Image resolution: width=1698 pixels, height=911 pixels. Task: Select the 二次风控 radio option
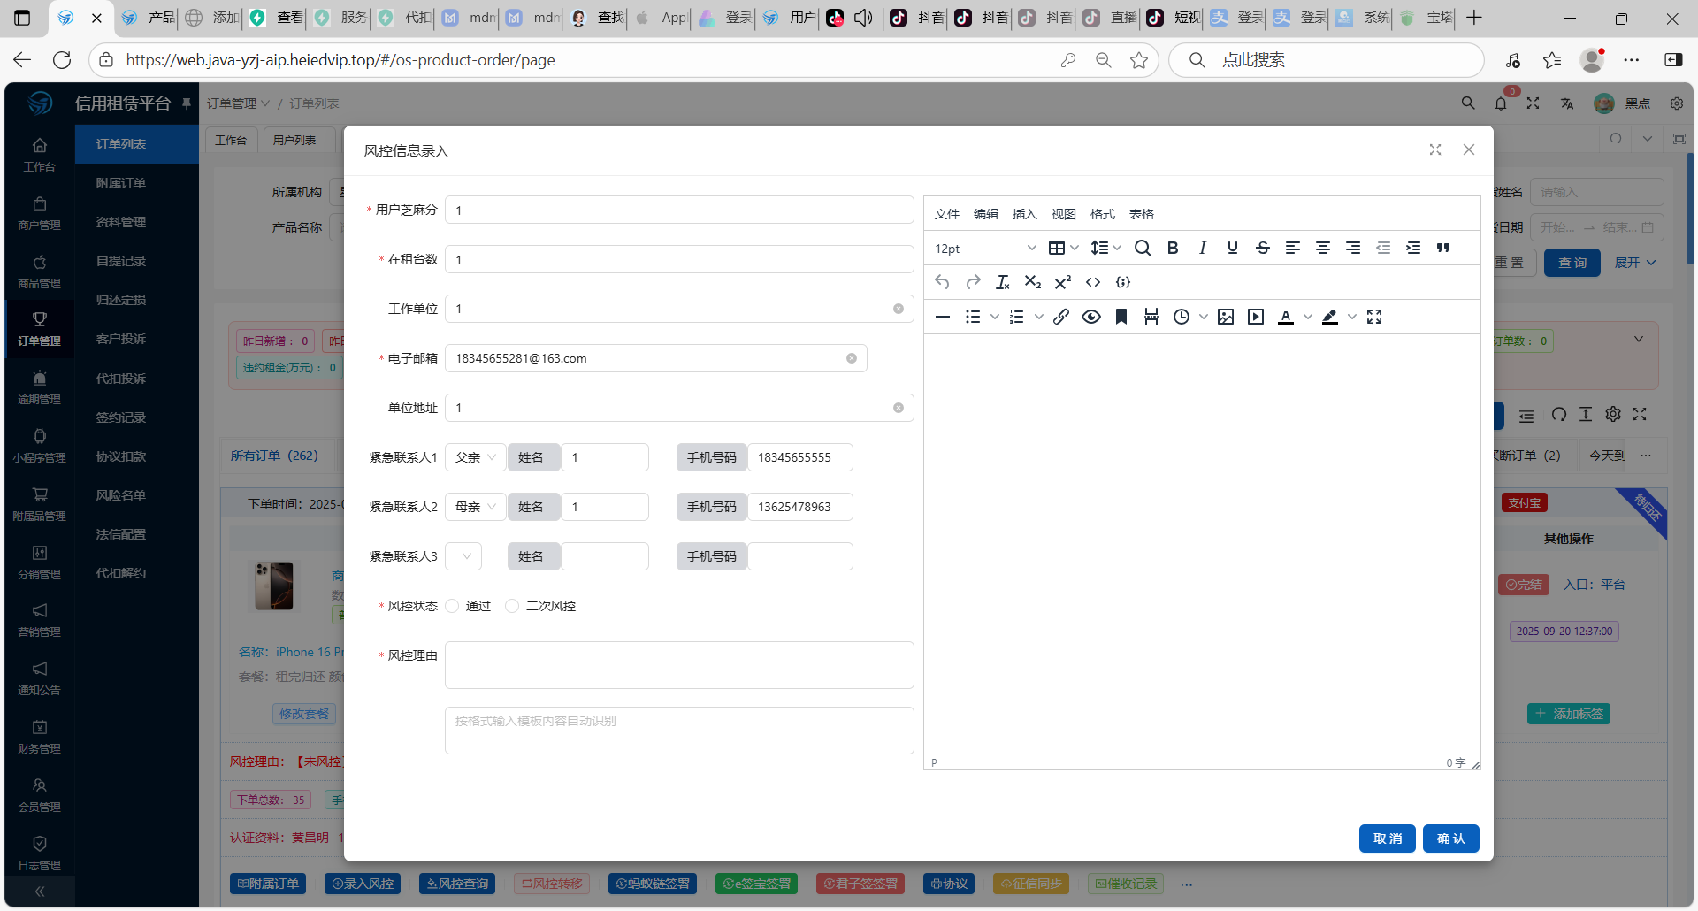click(x=512, y=606)
